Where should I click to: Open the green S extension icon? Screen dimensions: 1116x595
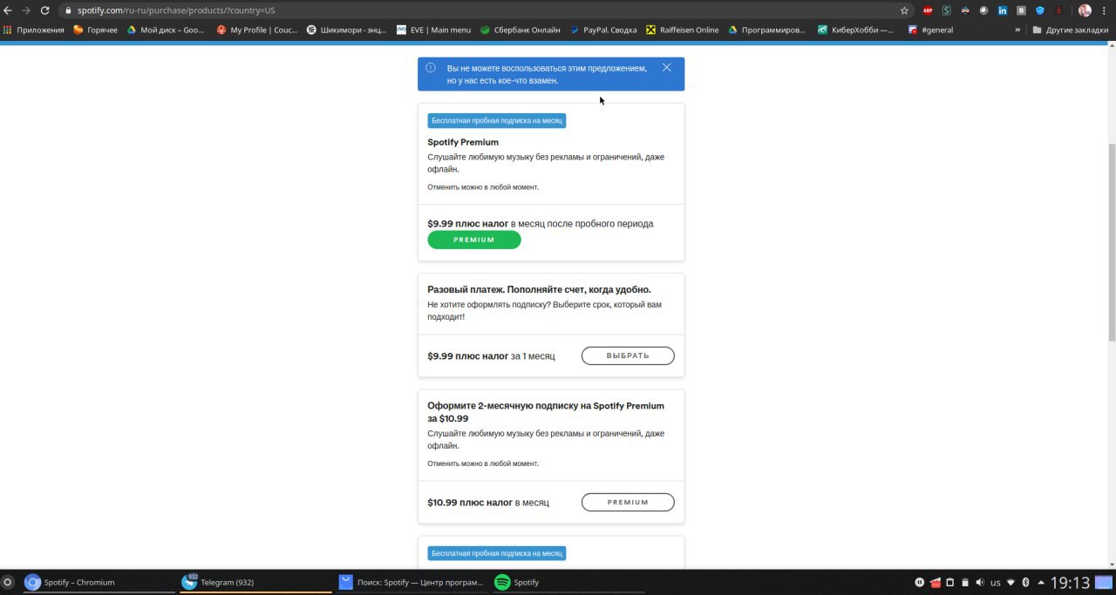point(947,10)
